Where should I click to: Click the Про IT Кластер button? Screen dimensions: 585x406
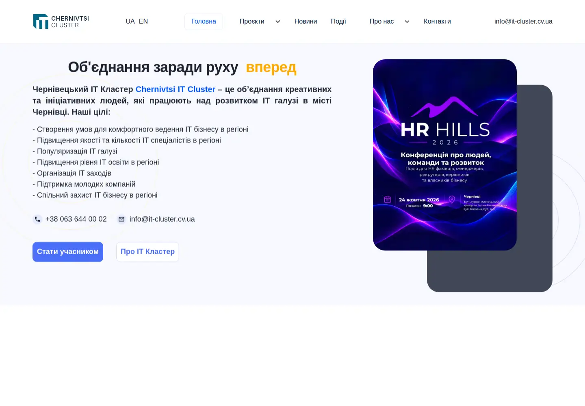(147, 252)
